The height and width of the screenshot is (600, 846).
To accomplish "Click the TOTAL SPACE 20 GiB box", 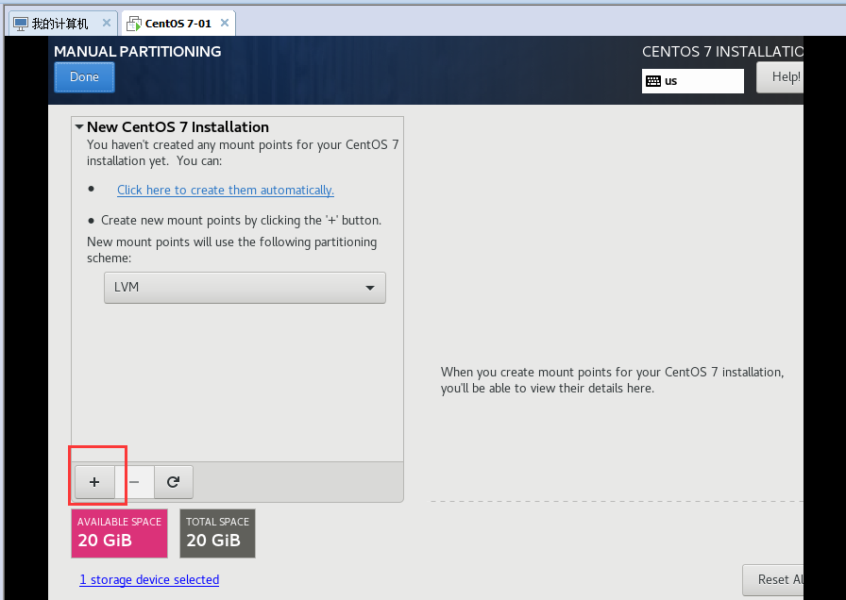I will (217, 533).
